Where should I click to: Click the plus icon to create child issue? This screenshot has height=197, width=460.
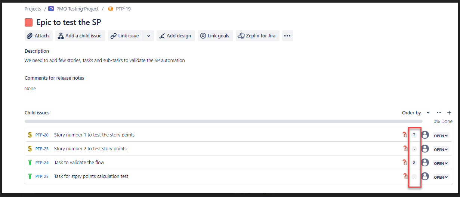pos(449,113)
